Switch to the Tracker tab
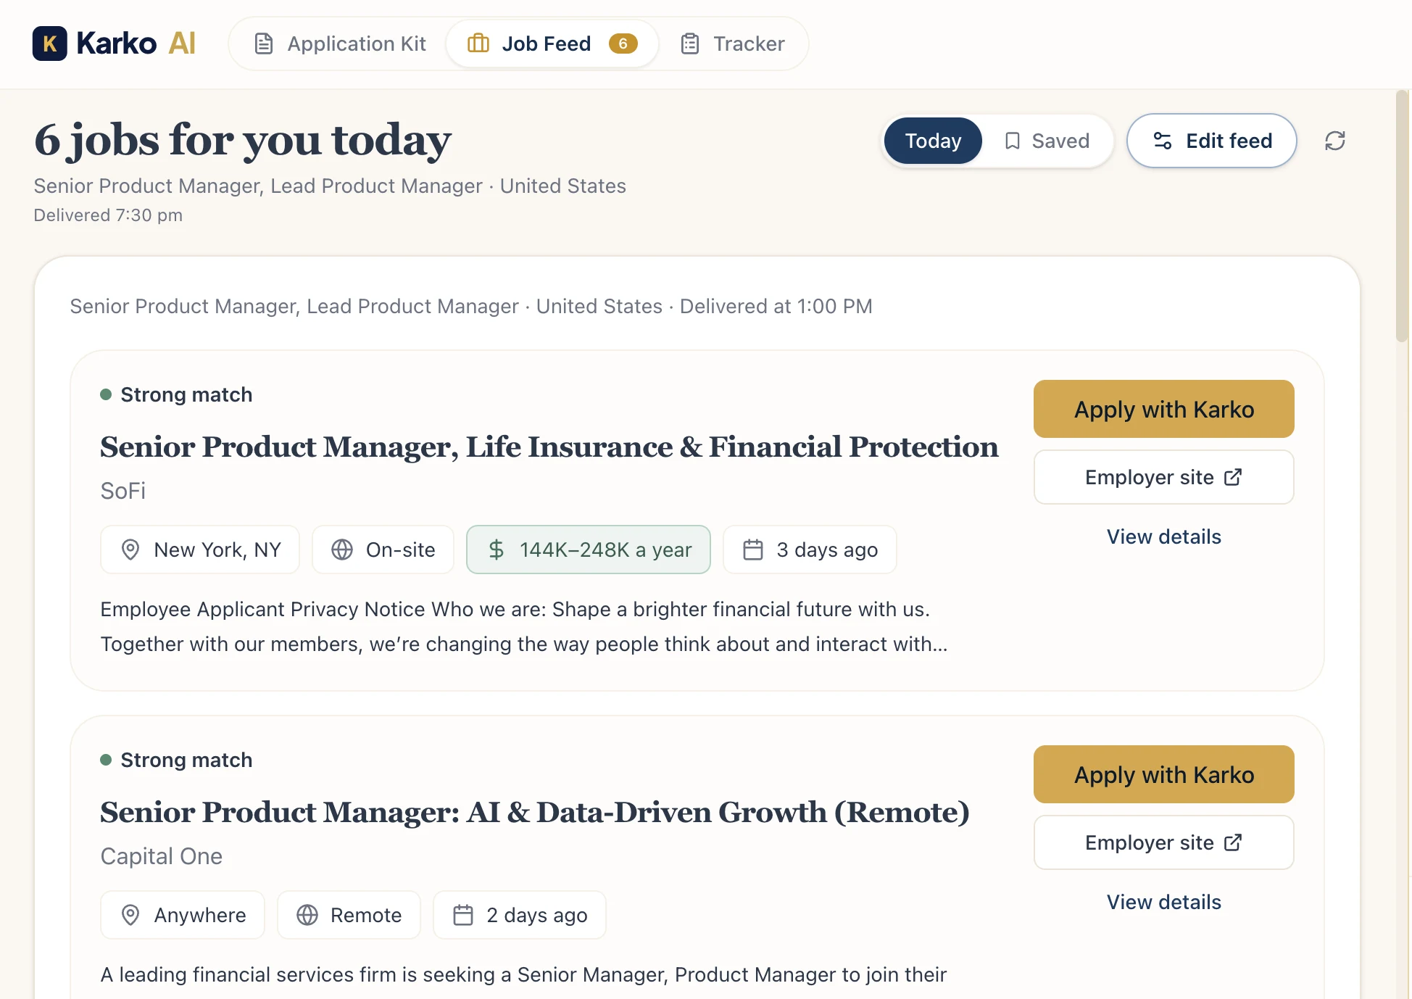The width and height of the screenshot is (1412, 999). point(734,43)
